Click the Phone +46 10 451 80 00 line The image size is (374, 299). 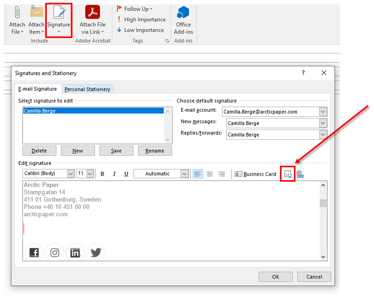click(56, 207)
